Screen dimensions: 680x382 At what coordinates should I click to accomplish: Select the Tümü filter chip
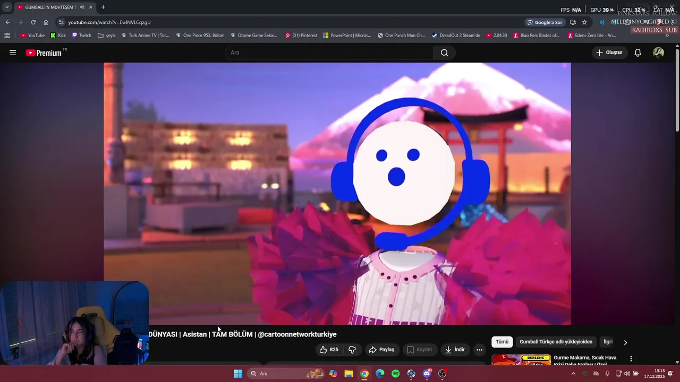click(502, 342)
